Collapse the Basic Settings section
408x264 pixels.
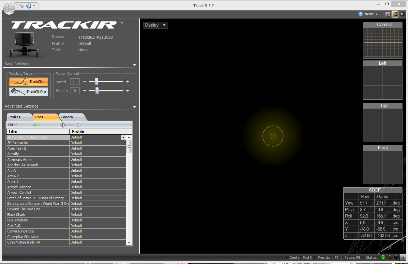[x=135, y=65]
